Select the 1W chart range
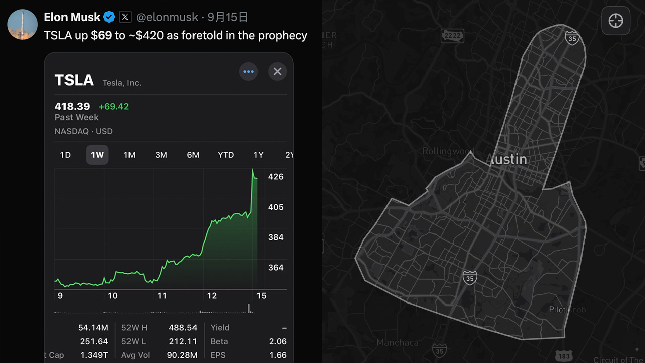 [x=97, y=155]
